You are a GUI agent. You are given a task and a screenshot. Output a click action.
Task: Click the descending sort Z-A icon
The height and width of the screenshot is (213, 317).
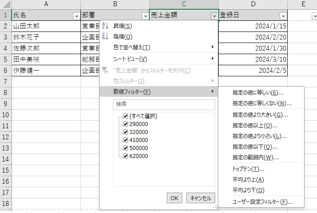tap(105, 36)
